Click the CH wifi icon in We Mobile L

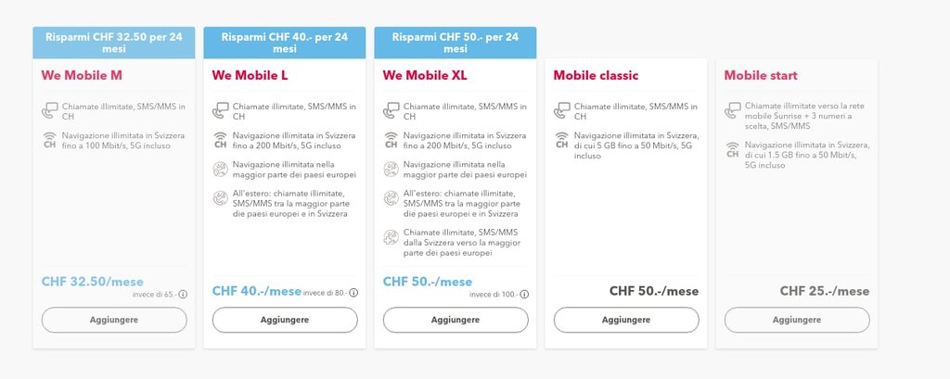click(x=220, y=141)
